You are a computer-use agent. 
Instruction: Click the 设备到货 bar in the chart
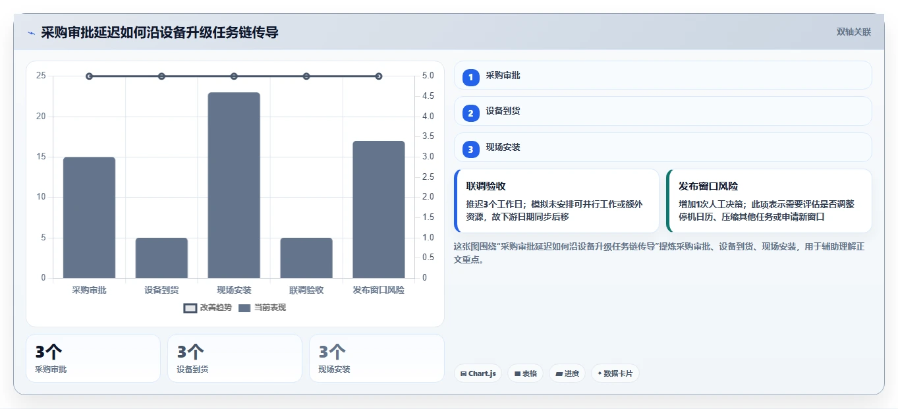tap(161, 258)
